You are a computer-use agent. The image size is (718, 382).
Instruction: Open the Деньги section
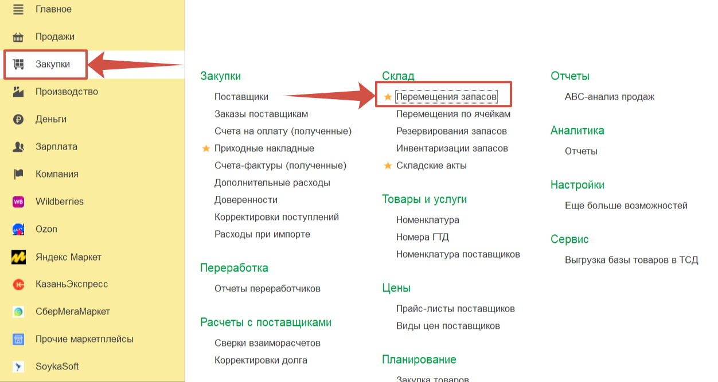point(51,119)
